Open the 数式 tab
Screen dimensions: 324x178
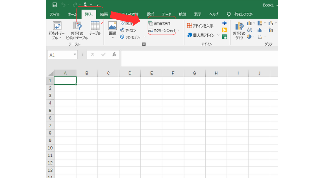pyautogui.click(x=151, y=14)
